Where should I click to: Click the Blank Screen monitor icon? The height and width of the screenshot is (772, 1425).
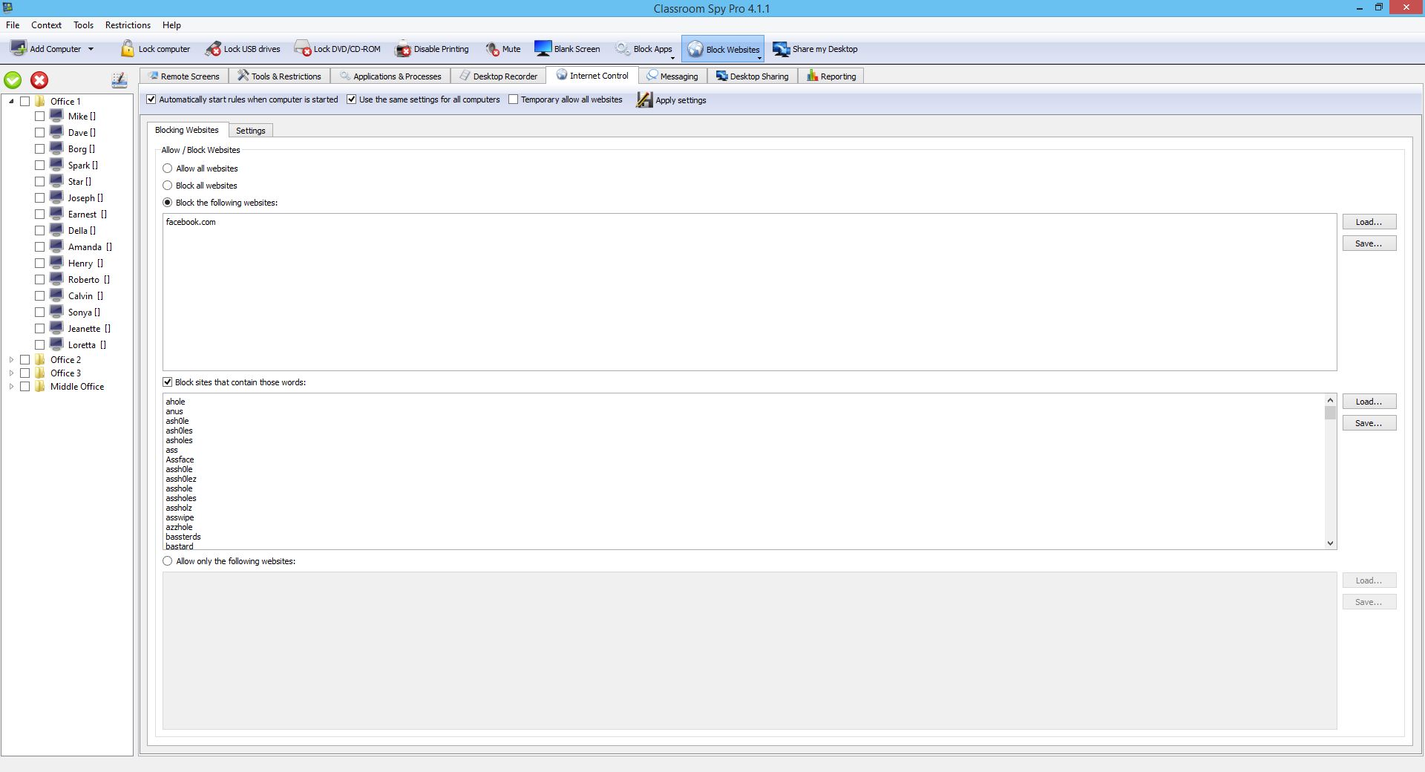(543, 49)
